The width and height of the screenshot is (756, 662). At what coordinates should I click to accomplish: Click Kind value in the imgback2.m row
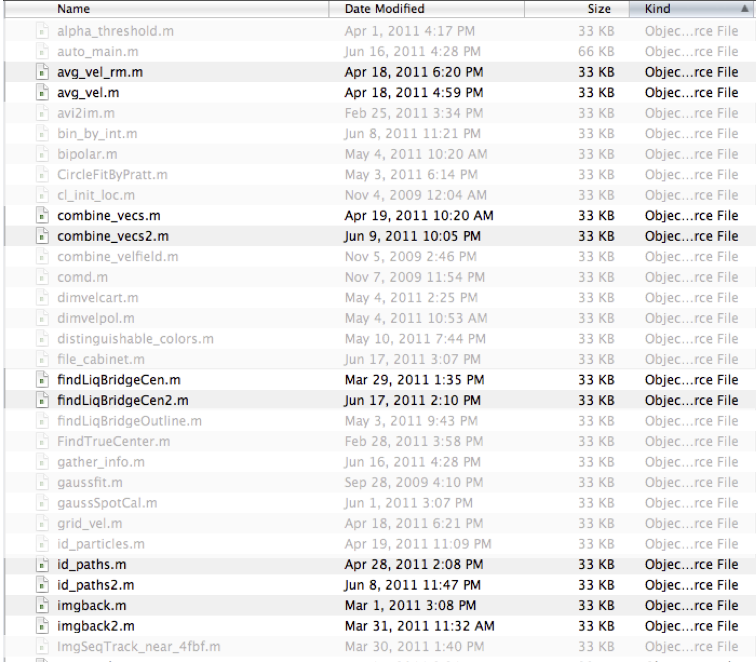coord(691,626)
